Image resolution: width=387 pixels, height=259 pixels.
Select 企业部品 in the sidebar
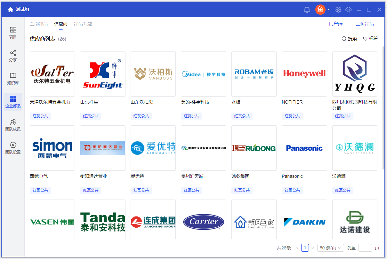13,102
